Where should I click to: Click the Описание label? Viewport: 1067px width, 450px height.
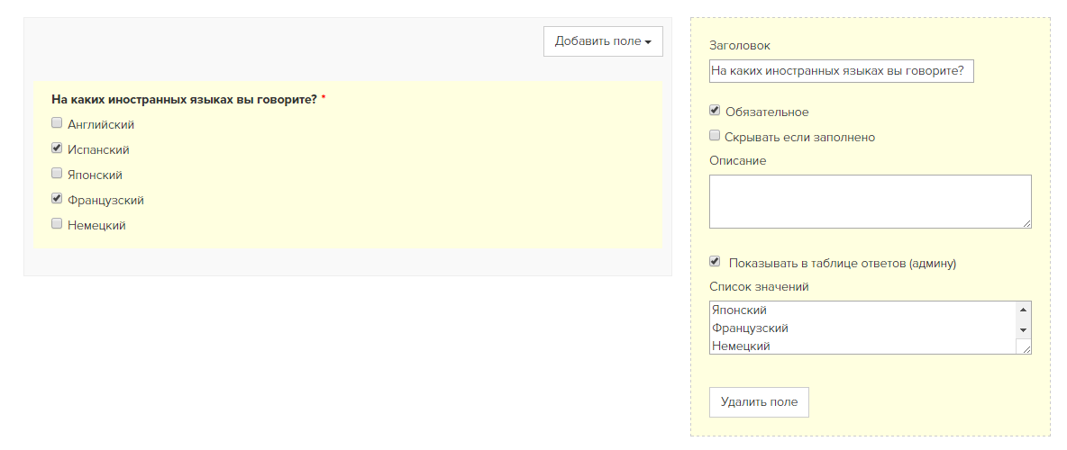738,161
